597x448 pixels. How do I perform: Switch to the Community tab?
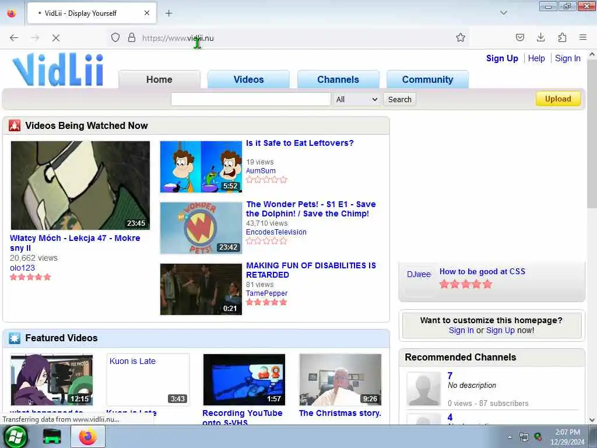427,79
